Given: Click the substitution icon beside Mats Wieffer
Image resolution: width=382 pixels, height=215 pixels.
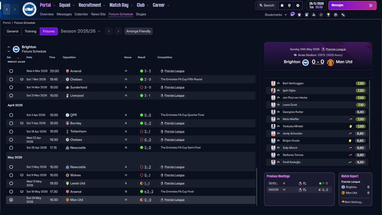Looking at the screenshot, I should tap(351, 119).
